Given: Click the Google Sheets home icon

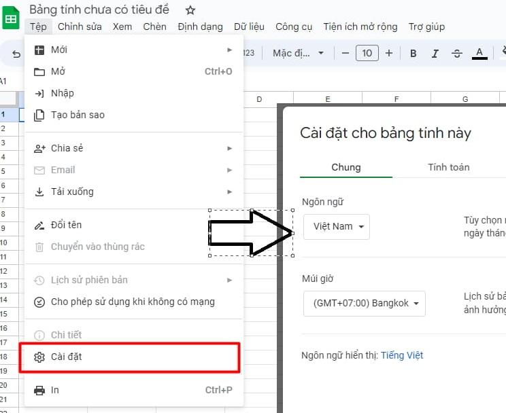Looking at the screenshot, I should tap(11, 18).
